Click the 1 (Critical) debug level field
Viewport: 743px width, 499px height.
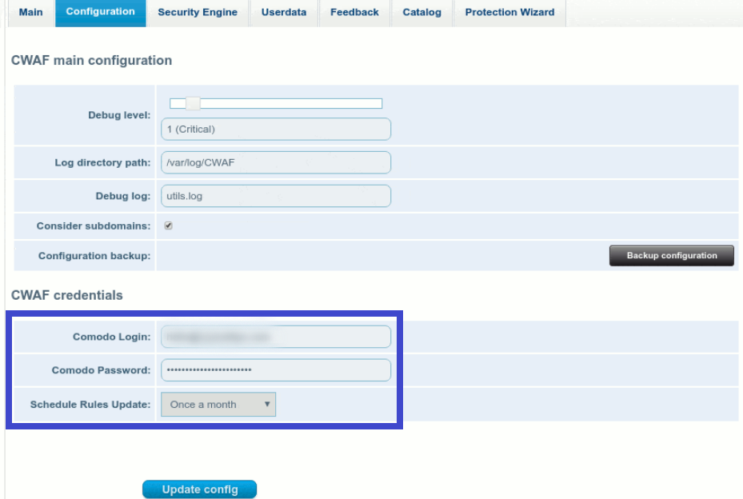pyautogui.click(x=276, y=130)
